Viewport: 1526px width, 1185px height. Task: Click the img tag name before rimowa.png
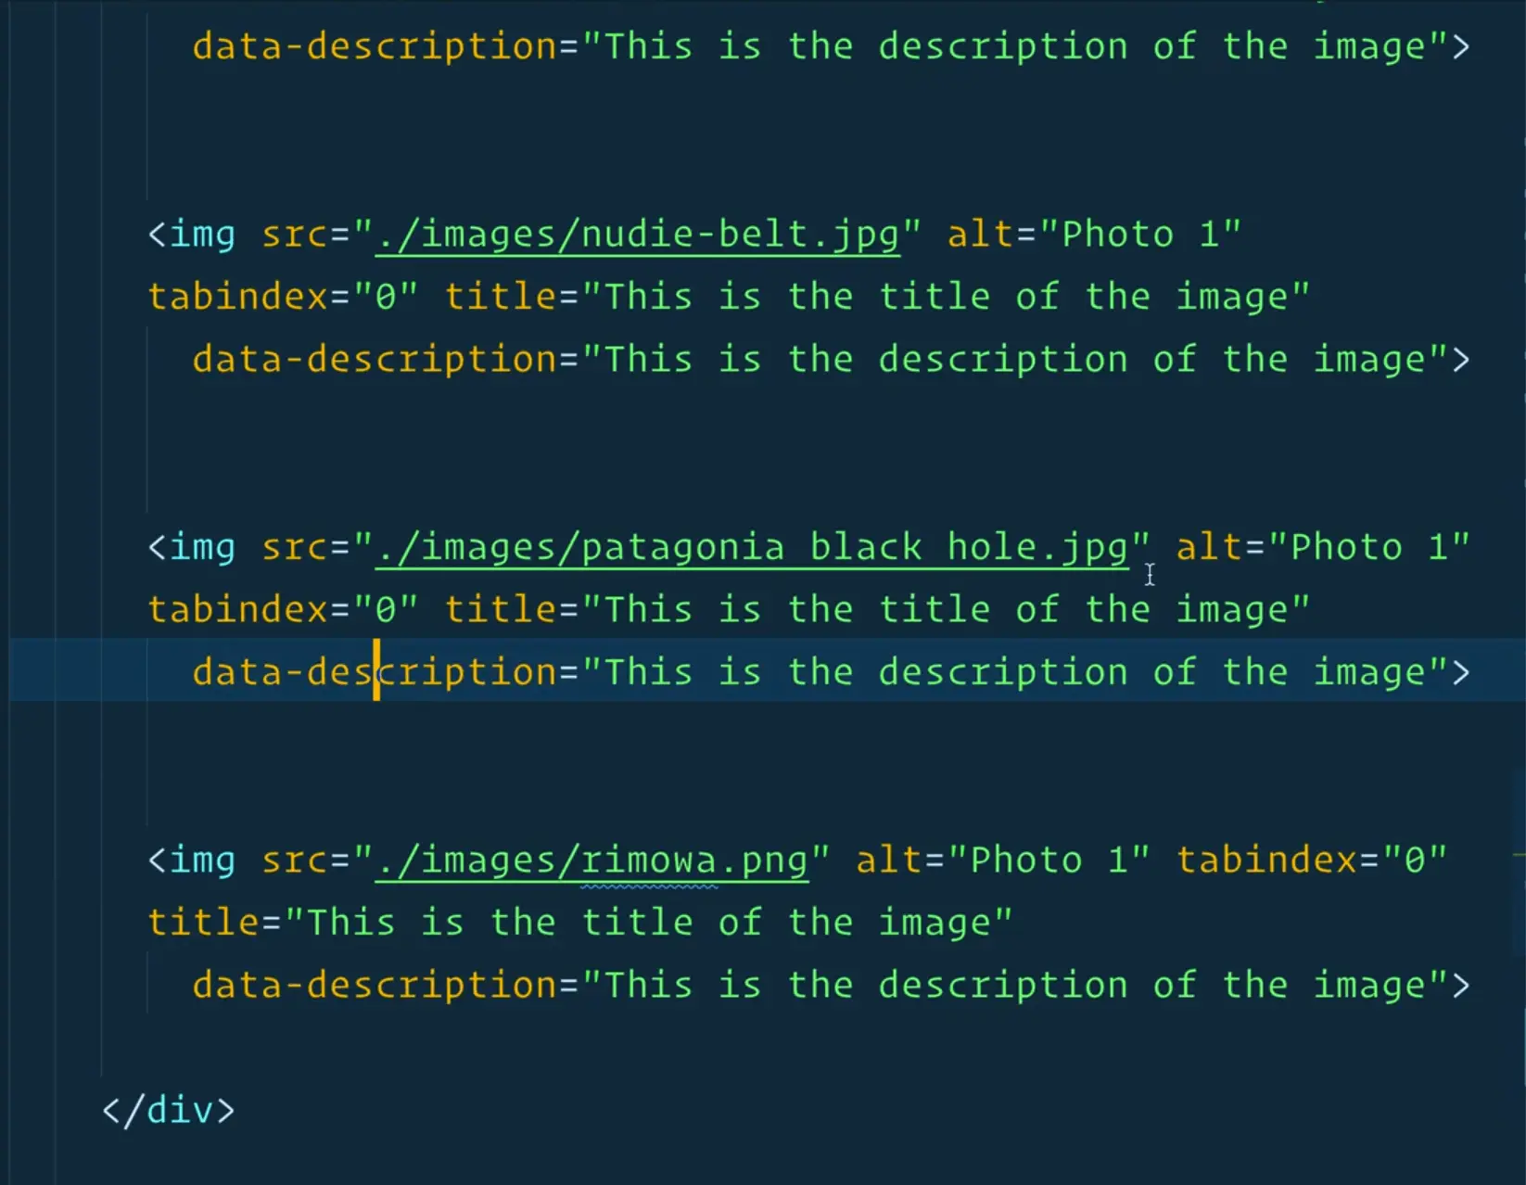[x=202, y=860]
